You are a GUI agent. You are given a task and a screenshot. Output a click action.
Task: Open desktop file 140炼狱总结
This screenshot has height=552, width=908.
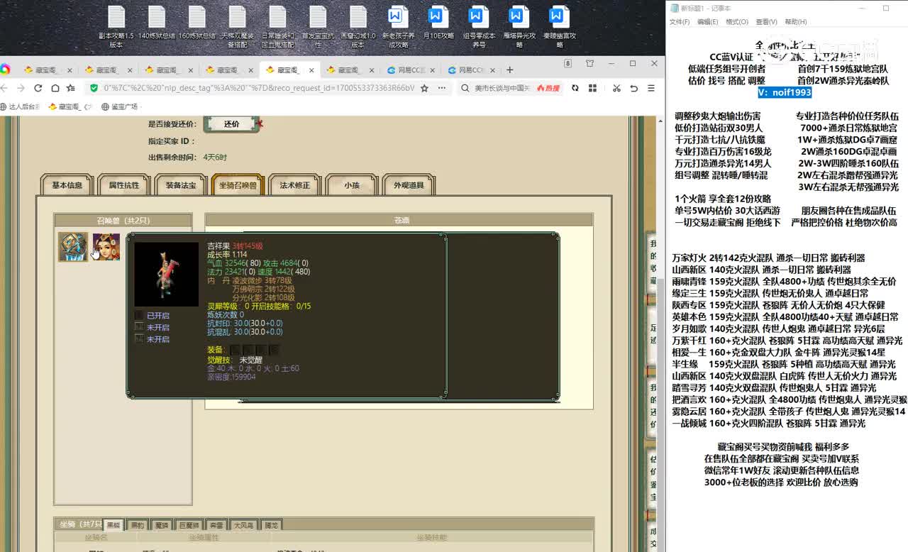[x=157, y=23]
